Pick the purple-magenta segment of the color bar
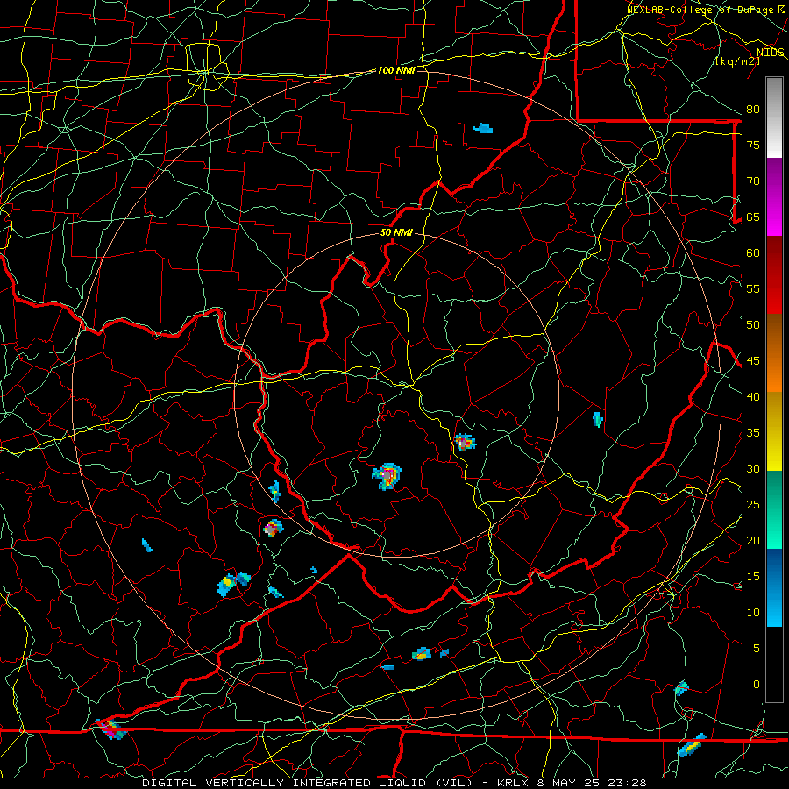This screenshot has width=789, height=789. point(774,197)
